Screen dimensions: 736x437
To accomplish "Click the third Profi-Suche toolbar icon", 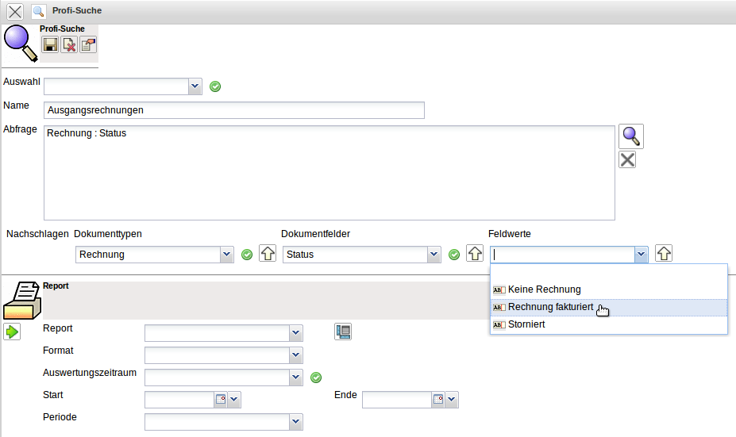I will pos(88,45).
